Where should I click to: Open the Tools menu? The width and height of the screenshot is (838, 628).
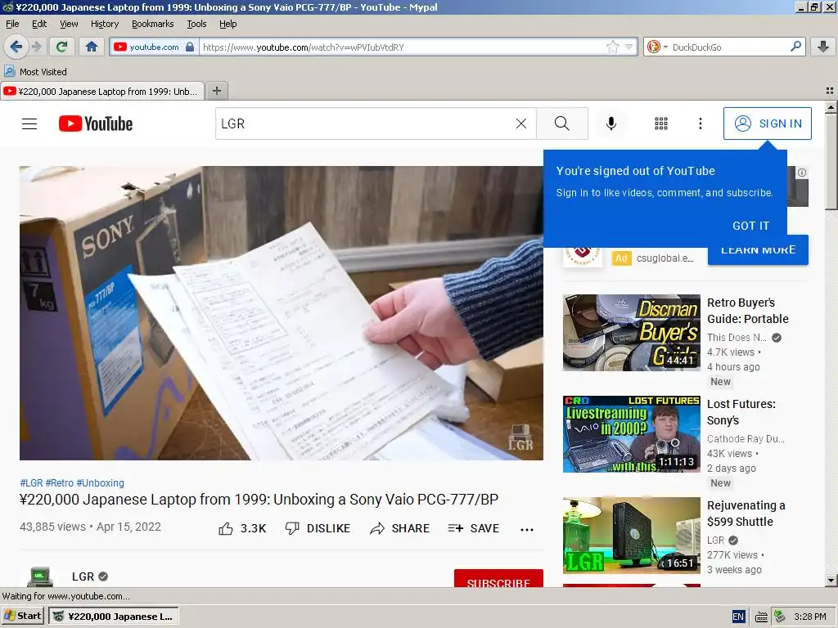pyautogui.click(x=196, y=24)
